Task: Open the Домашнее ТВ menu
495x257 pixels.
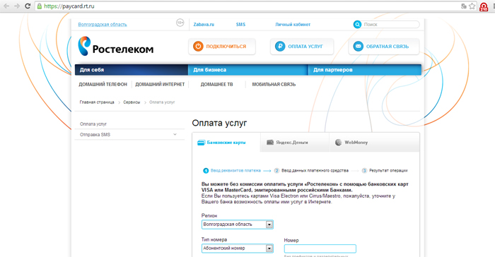Action: (x=217, y=85)
